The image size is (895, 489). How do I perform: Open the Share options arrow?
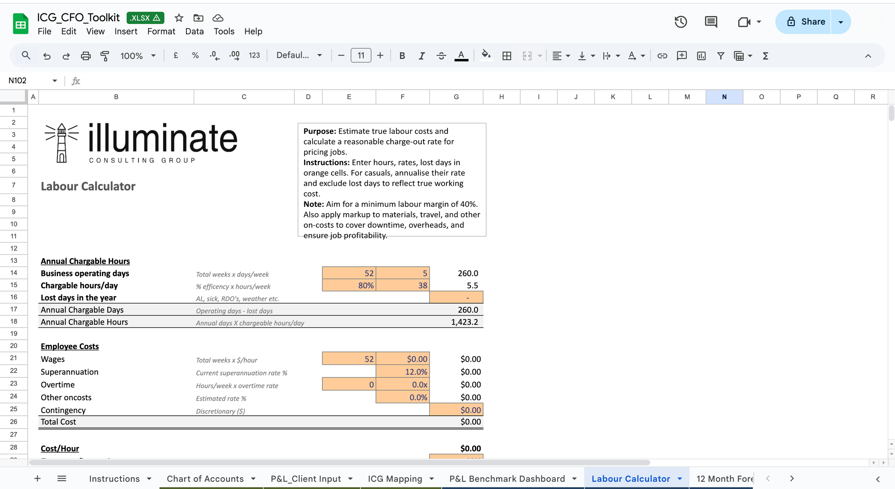click(841, 22)
